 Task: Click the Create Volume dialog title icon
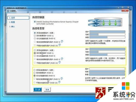click(8, 11)
